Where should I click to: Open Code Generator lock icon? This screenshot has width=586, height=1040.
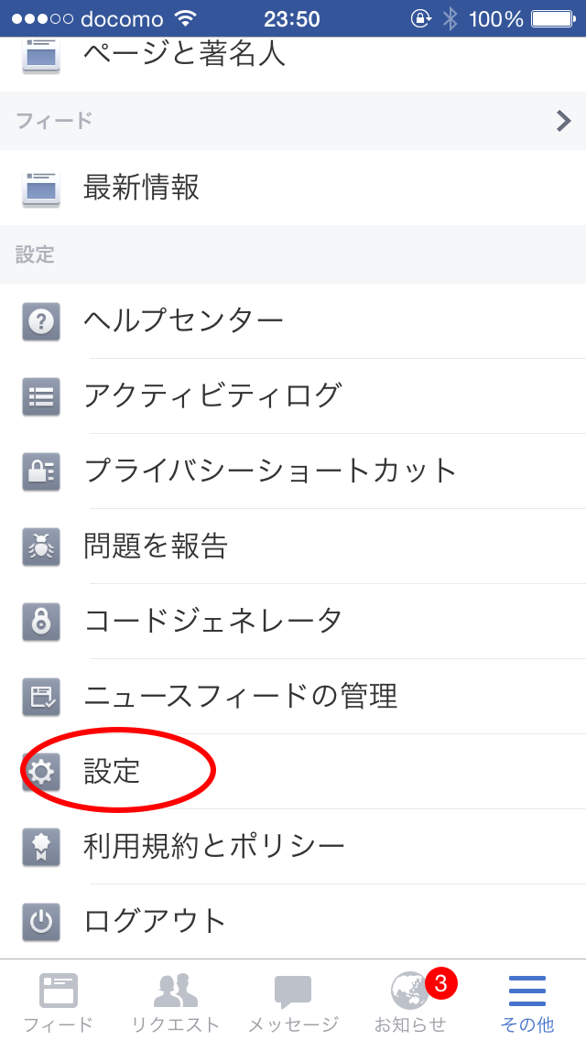coord(41,622)
